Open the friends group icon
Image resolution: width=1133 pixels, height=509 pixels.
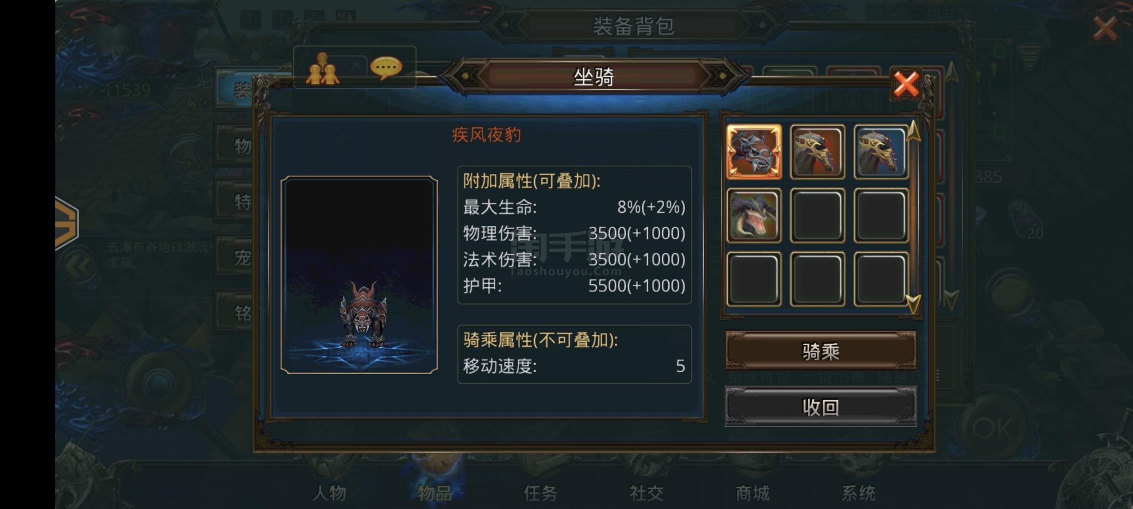[322, 69]
